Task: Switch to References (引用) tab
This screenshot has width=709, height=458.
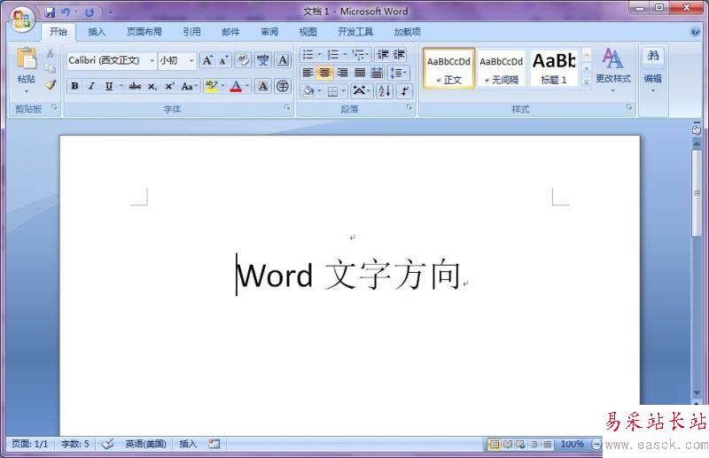Action: 191,32
